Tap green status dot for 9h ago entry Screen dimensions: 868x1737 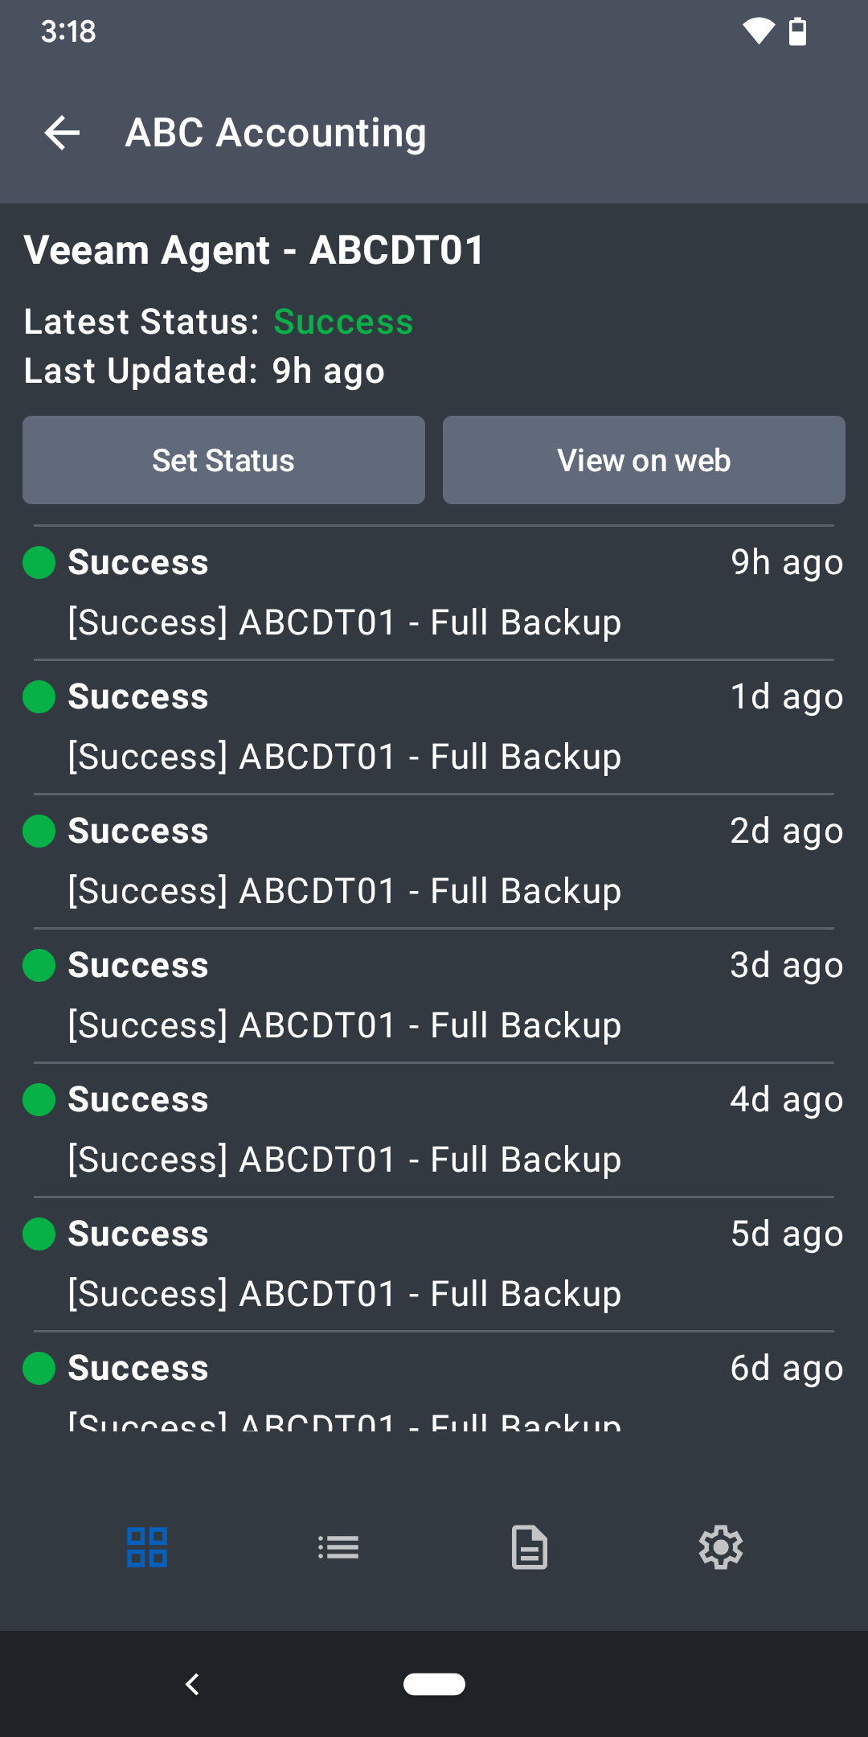[39, 562]
